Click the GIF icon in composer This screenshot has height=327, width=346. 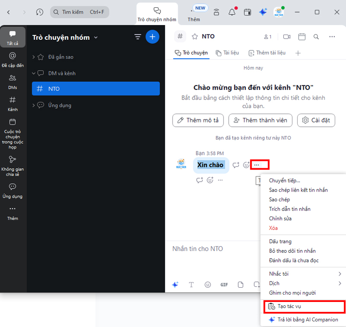(224, 285)
